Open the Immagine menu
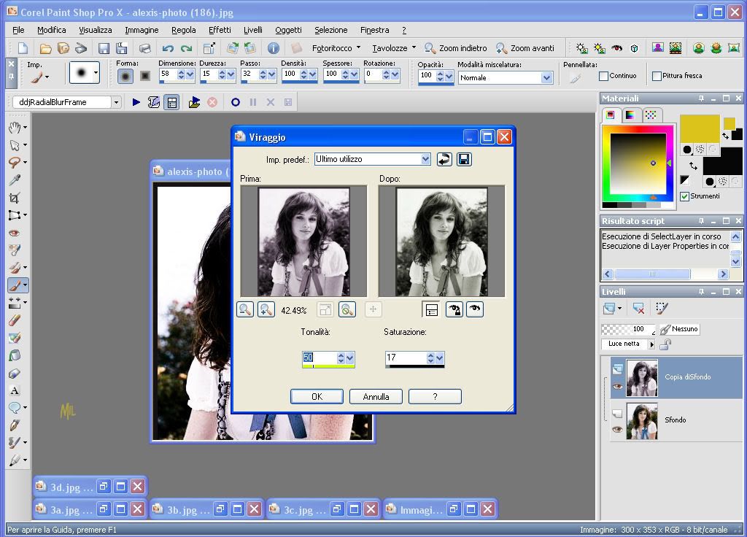Screen dimensions: 747x537 [x=142, y=30]
